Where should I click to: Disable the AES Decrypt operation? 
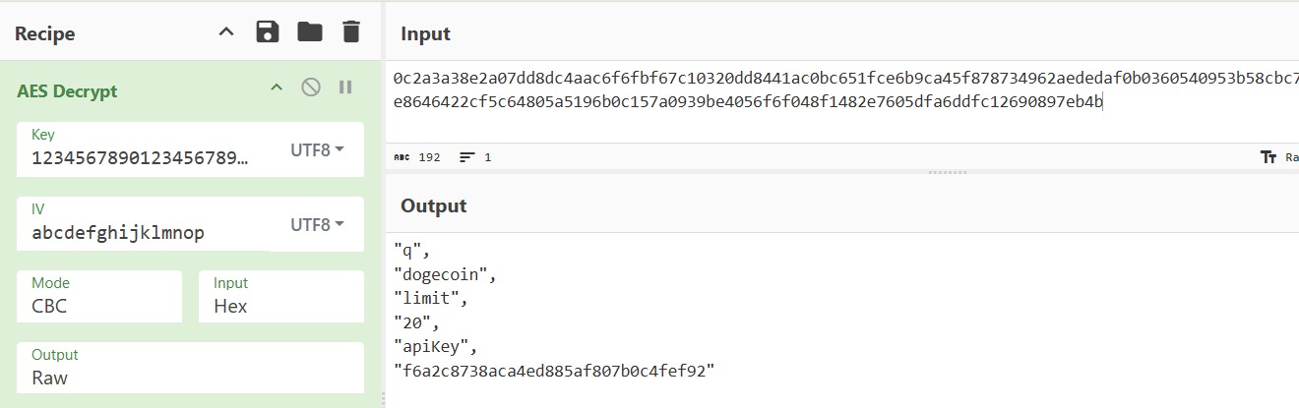311,87
